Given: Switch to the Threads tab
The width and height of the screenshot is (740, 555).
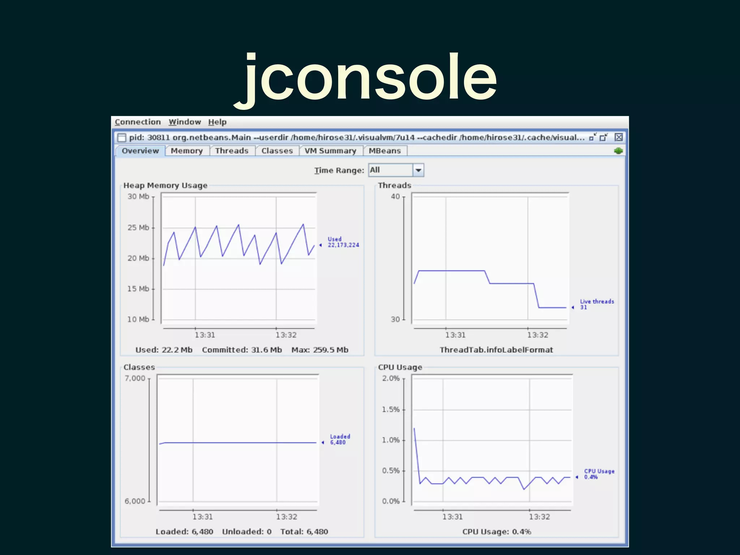Looking at the screenshot, I should (x=232, y=151).
